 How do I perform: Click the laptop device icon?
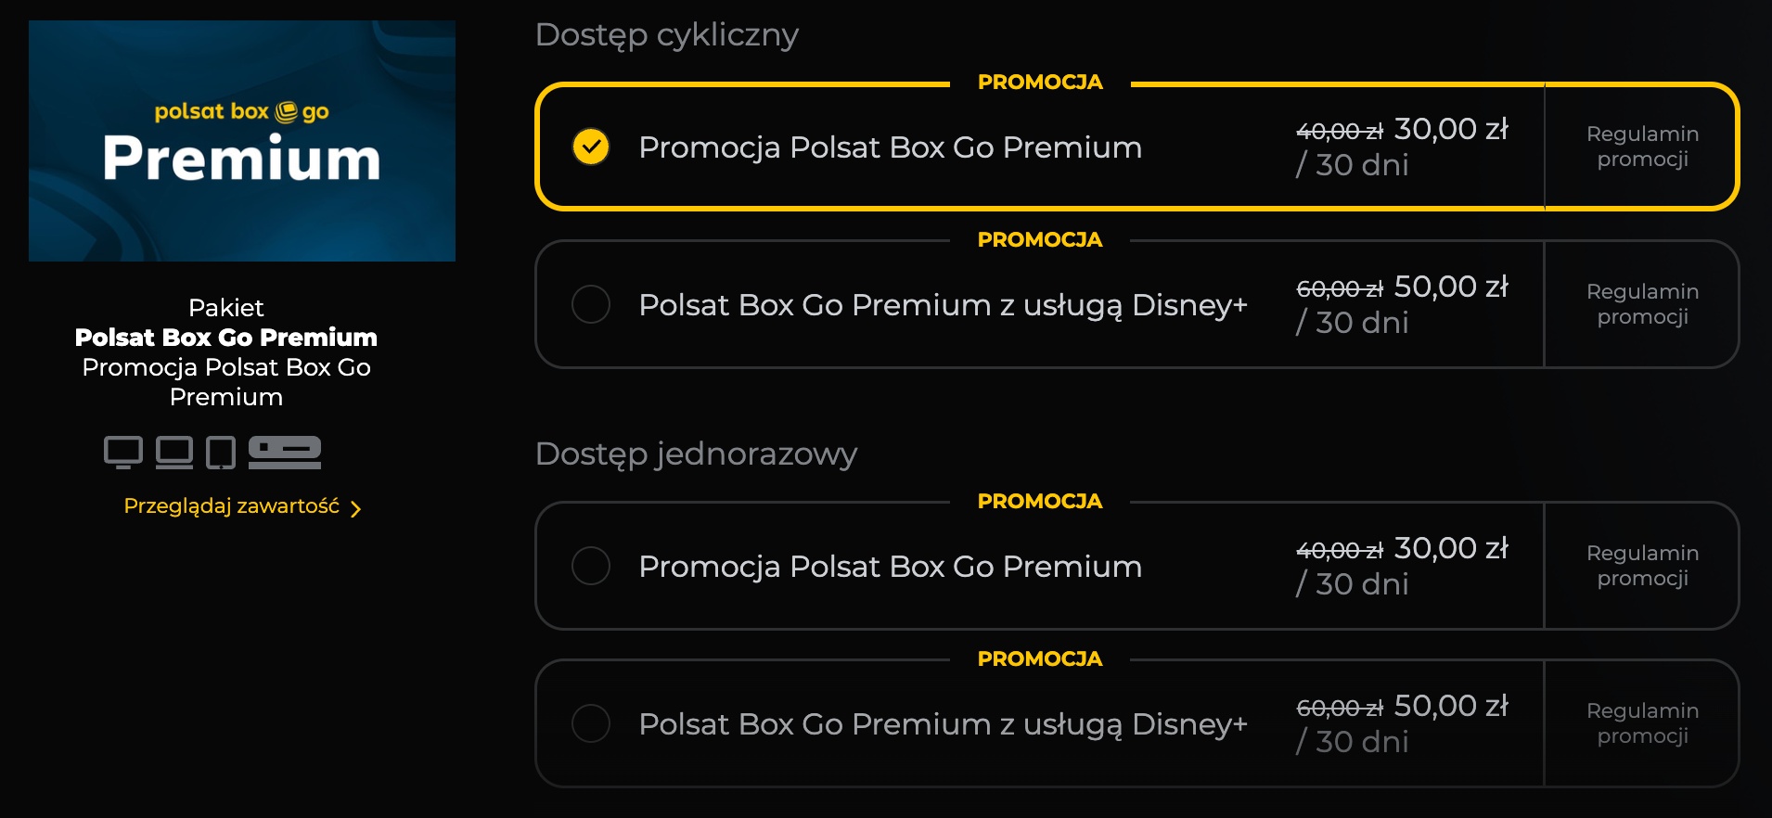tap(174, 453)
